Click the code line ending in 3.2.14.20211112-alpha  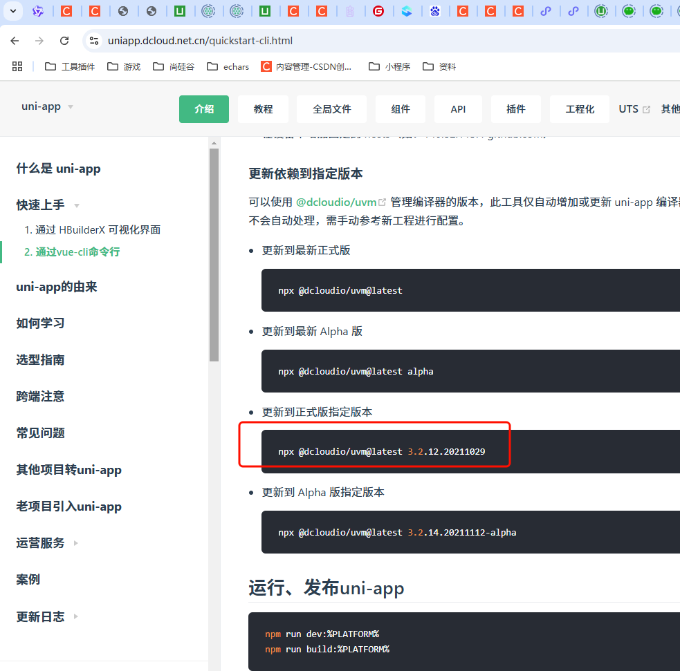point(397,533)
